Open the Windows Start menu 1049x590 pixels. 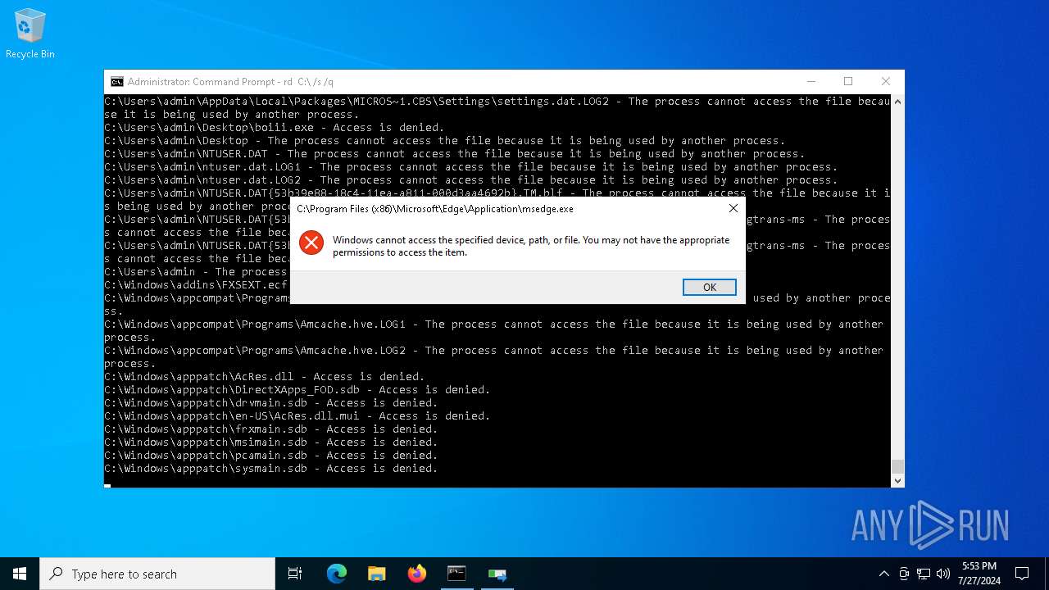click(x=20, y=574)
